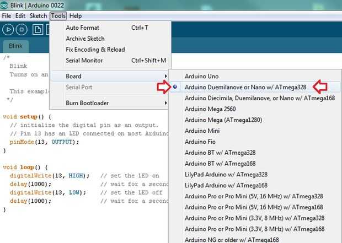
Task: Click the New sketch toolbar icon
Action: [38, 29]
